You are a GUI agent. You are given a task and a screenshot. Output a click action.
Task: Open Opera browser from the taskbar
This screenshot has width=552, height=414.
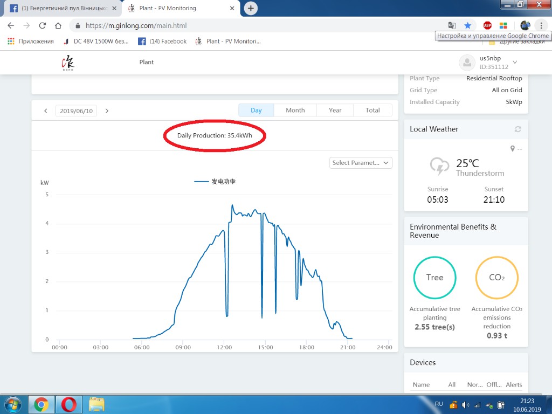tap(68, 404)
